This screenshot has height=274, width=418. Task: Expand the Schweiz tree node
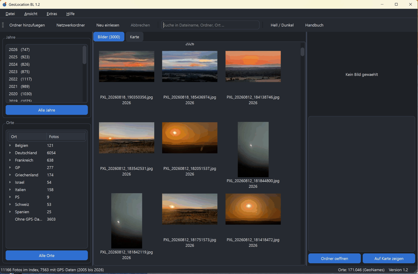(x=10, y=204)
